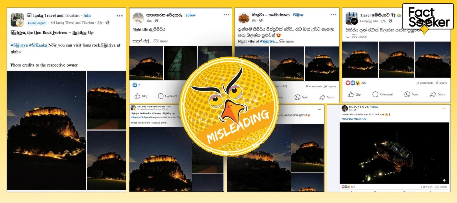Click the Like thumb icon in the Travel මේනියාව post

(x=350, y=94)
